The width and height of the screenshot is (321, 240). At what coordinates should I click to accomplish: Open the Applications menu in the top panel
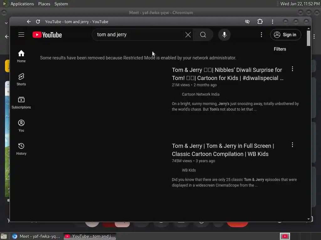22,4
